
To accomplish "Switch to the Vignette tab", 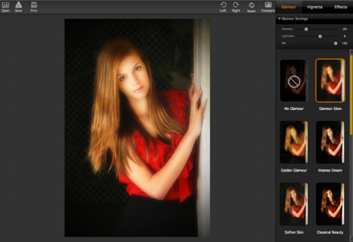I will [x=315, y=7].
